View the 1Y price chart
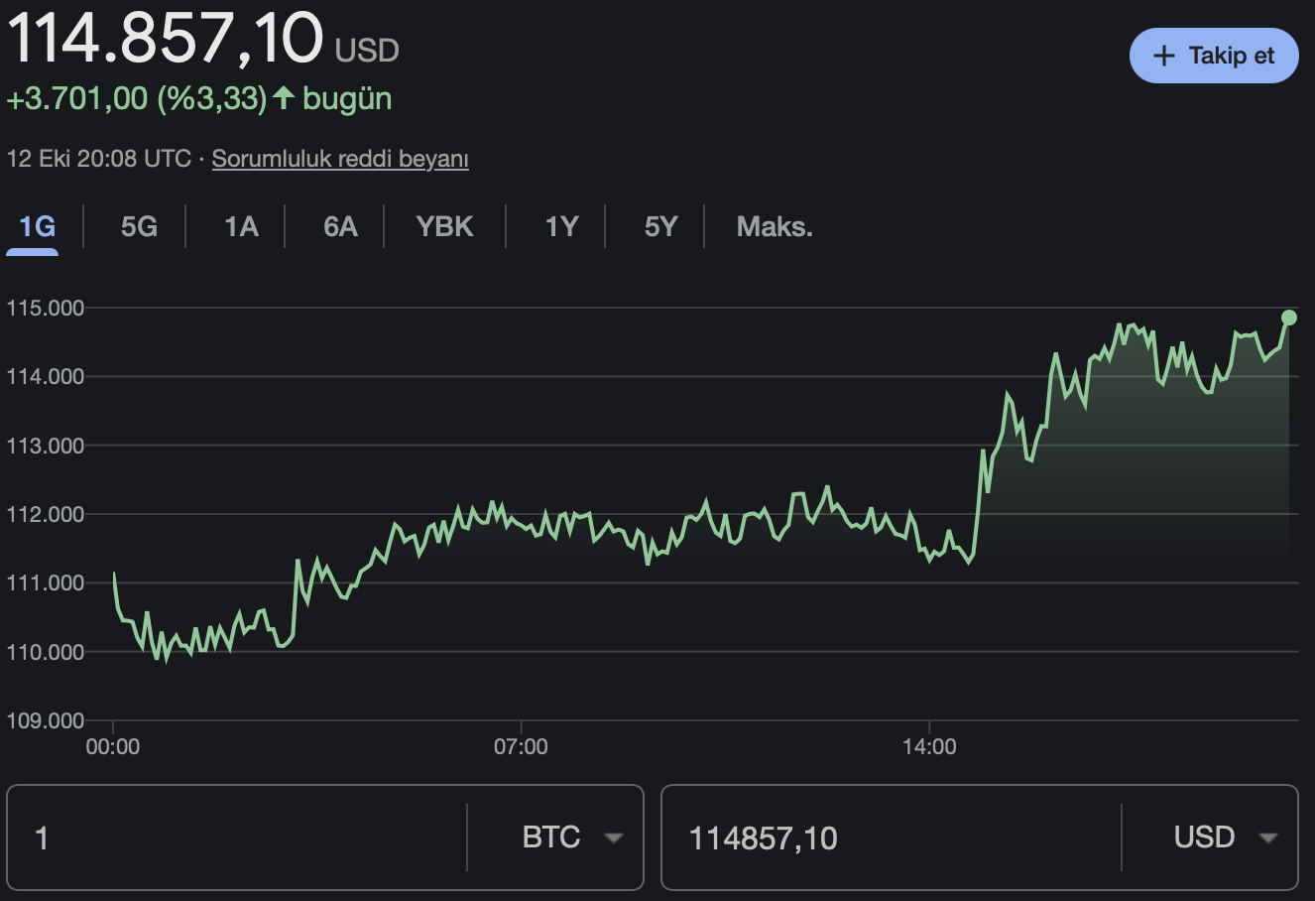Image resolution: width=1315 pixels, height=901 pixels. 561,227
